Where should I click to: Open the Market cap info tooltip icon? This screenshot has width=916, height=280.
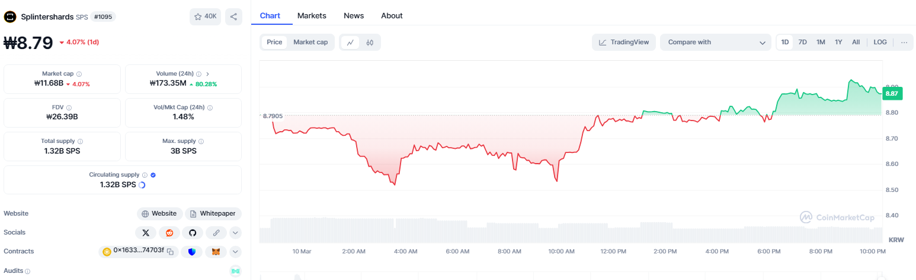point(79,74)
